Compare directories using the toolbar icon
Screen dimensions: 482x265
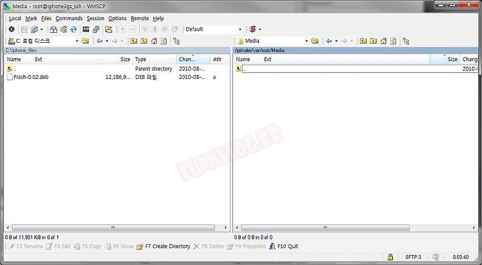coord(54,29)
